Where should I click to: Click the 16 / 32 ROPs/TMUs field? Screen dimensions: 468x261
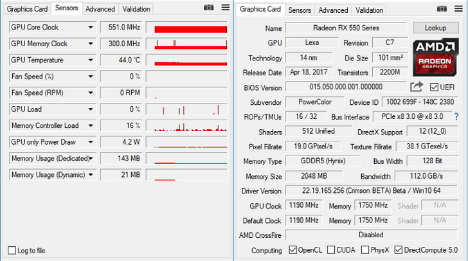[306, 116]
